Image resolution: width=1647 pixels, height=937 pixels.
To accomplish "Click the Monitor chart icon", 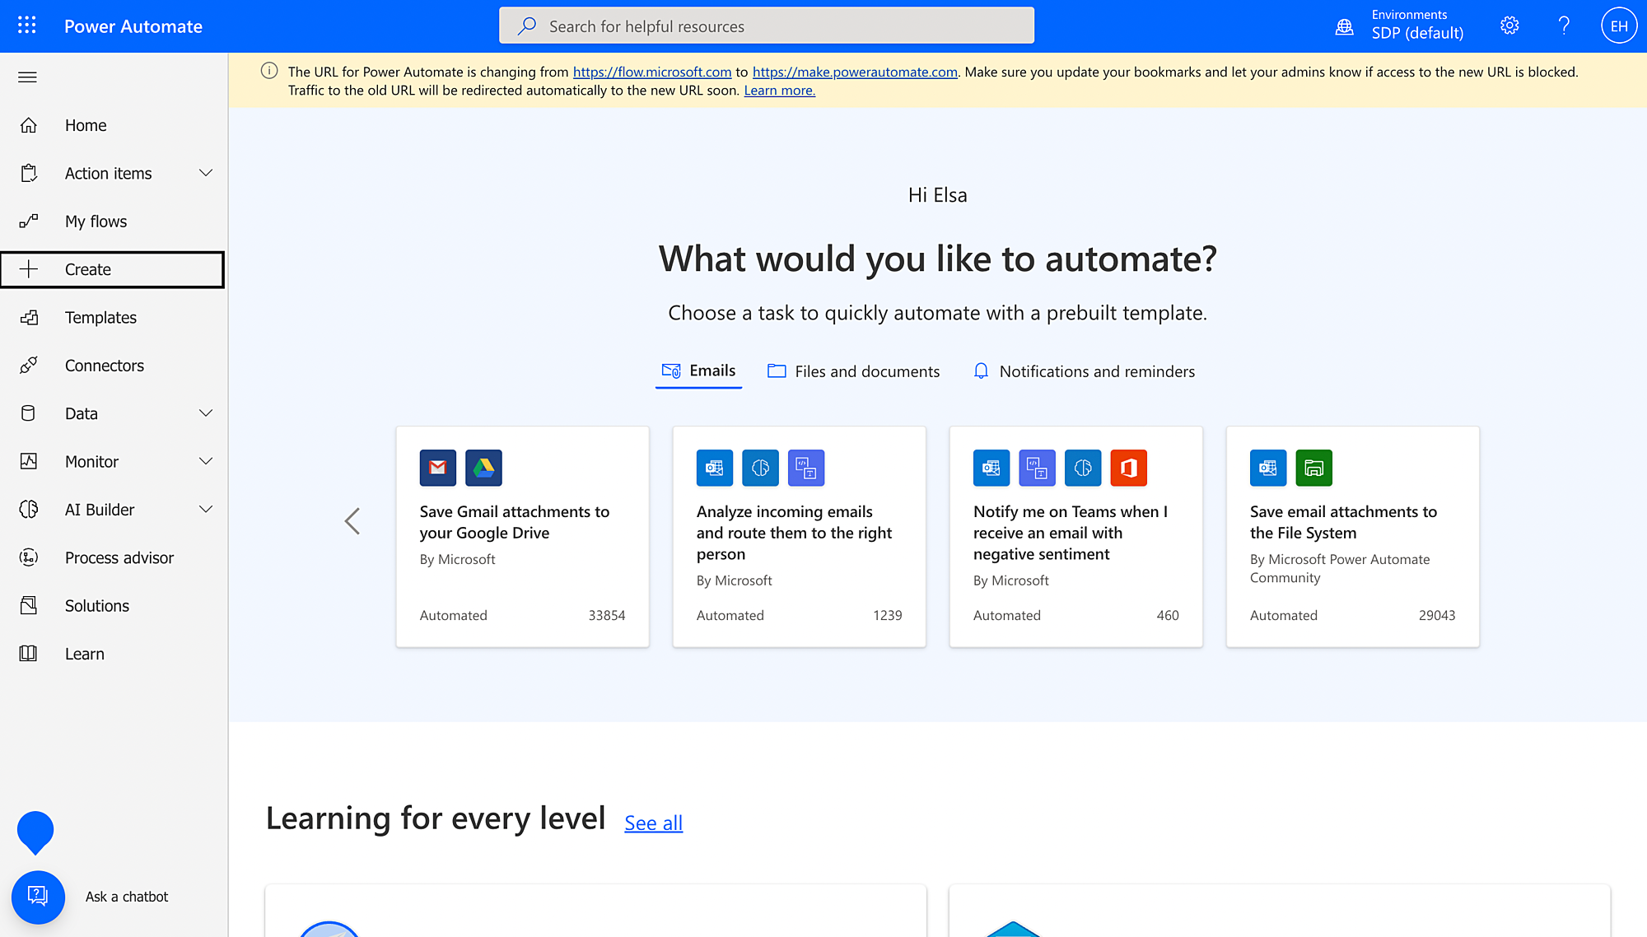I will [29, 461].
